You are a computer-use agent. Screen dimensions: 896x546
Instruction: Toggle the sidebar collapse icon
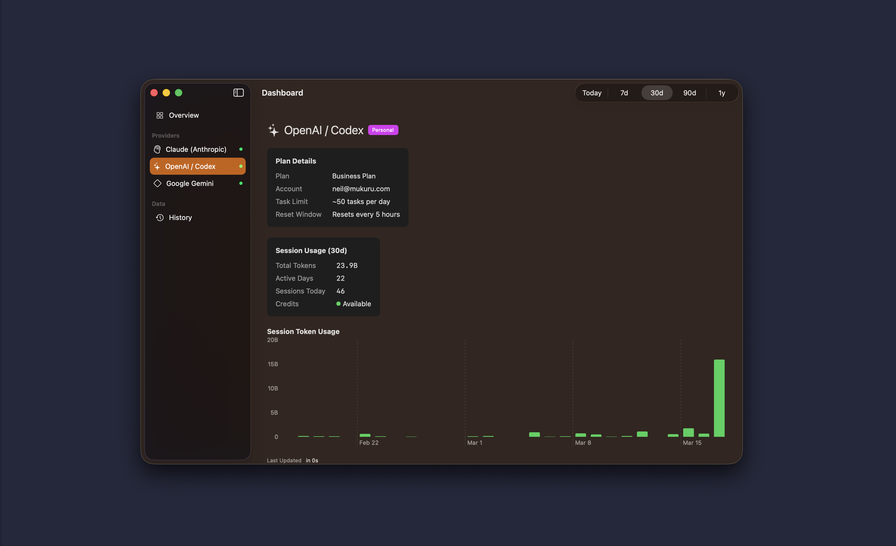click(238, 93)
